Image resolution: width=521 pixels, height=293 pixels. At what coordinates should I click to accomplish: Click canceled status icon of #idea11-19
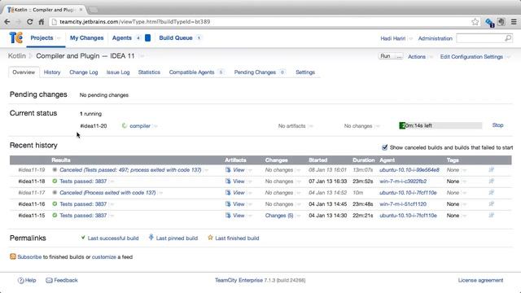coord(55,170)
